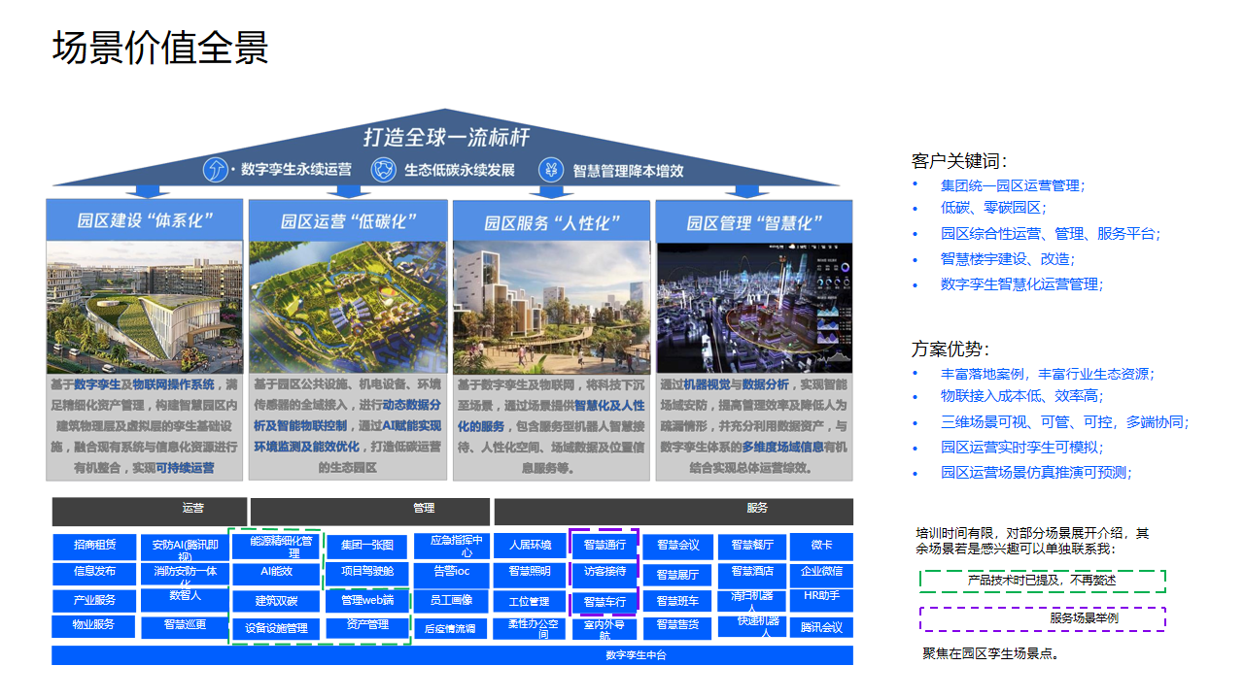The image size is (1244, 699).
Task: Select the 管理 category header bar
Action: (x=370, y=512)
